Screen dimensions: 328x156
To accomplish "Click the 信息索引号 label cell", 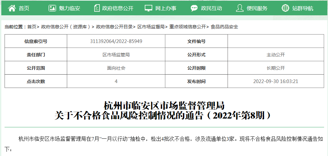I will 36,41.
